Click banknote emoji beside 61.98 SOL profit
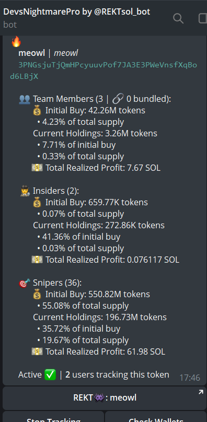This screenshot has width=207, height=422. click(37, 352)
